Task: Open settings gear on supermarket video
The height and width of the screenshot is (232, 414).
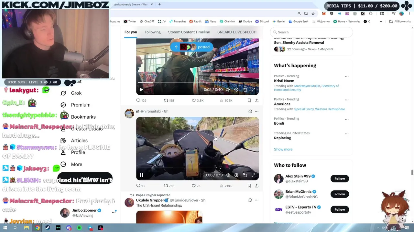Action: 236,90
